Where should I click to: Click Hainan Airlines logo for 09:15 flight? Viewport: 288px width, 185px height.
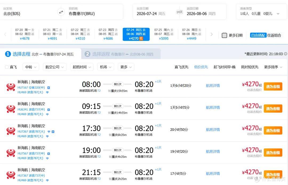[x=11, y=109]
